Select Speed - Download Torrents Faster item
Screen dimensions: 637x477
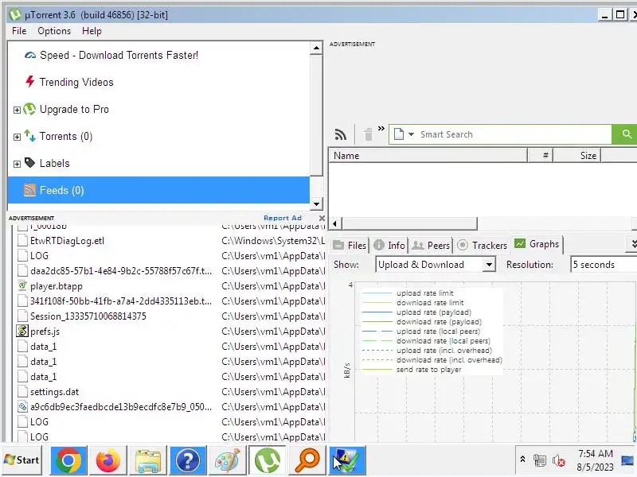click(119, 55)
